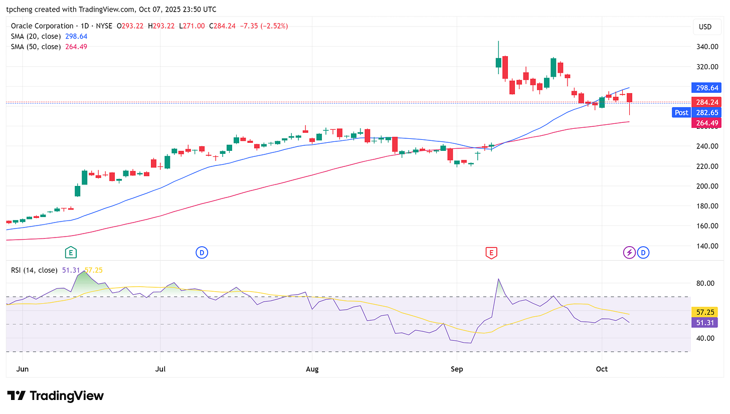Click the purple lightning bolt event marker

click(629, 253)
